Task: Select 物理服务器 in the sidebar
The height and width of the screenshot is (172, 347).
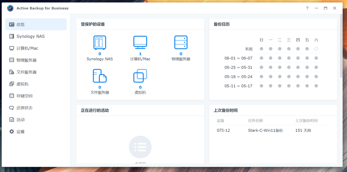Action: (x=26, y=60)
